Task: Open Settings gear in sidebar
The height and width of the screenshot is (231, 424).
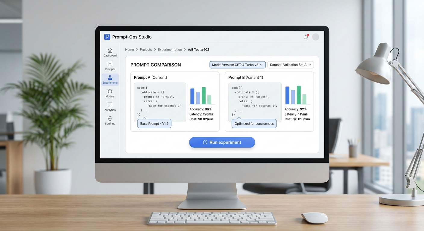Action: coord(110,120)
